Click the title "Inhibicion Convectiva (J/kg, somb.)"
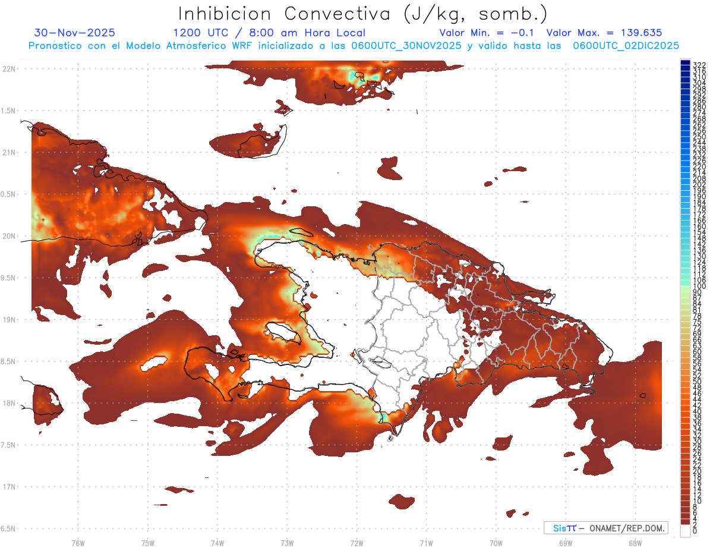713x551 pixels. coord(363,14)
